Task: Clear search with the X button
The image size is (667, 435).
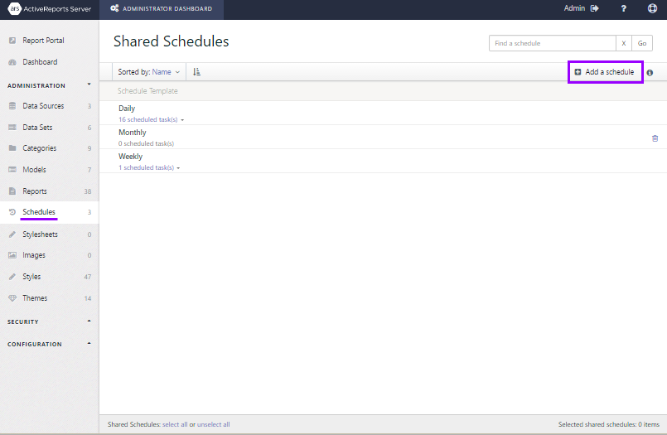Action: pos(624,43)
